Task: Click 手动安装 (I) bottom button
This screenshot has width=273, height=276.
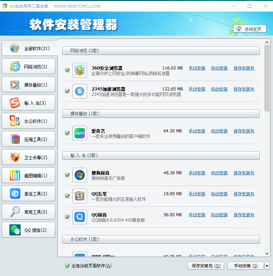Action: 245,266
